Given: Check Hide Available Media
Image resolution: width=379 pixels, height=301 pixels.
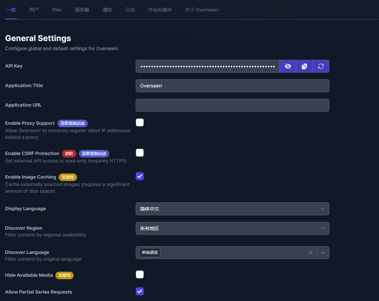Looking at the screenshot, I should (140, 275).
